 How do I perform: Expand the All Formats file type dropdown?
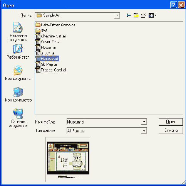point(144,131)
